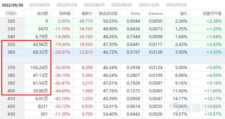This screenshot has width=225, height=119.
Task: Click implied volatility 46.24%
Action: coord(110,75)
